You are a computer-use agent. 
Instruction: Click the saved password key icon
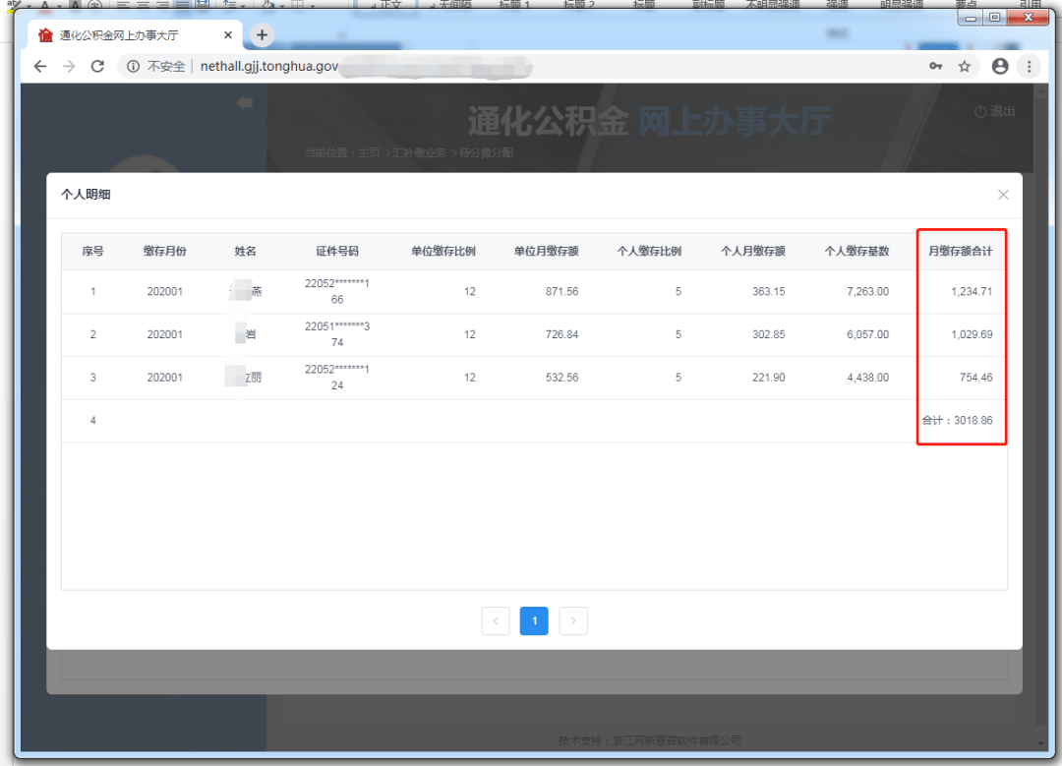click(935, 66)
